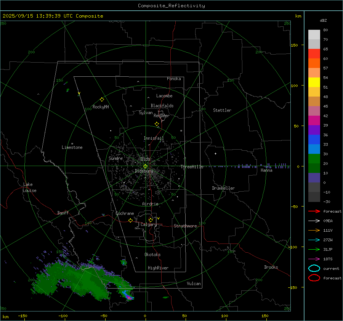Select the Airdrie label
Screen dimensions: 343x321
[x=150, y=204]
